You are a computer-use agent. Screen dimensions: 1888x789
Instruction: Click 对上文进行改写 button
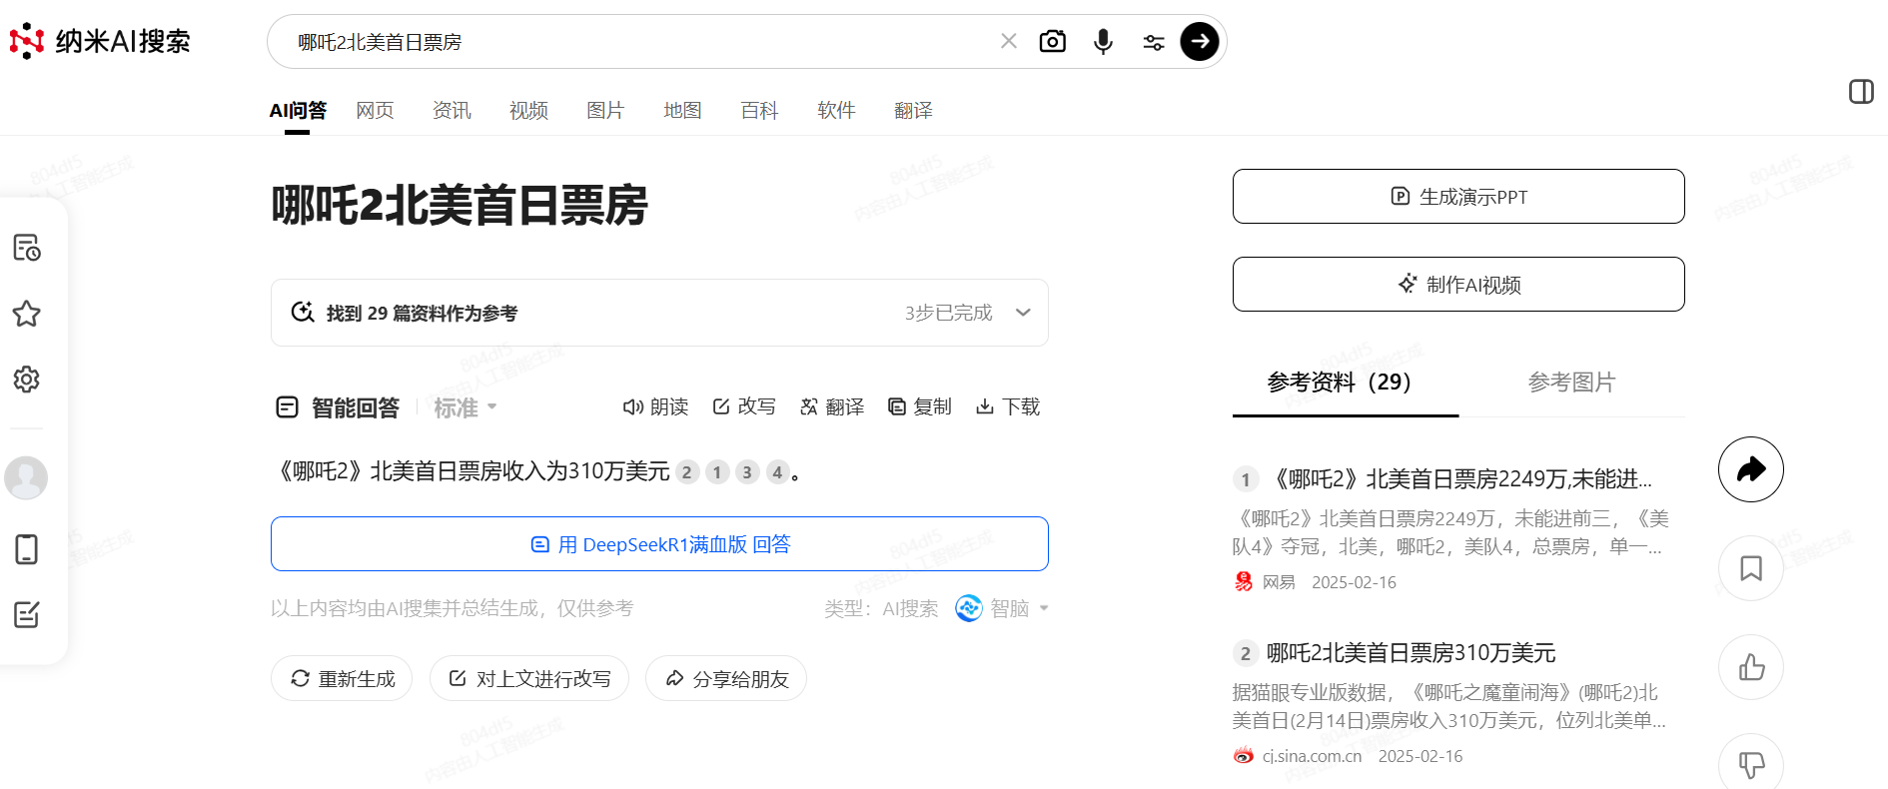529,678
